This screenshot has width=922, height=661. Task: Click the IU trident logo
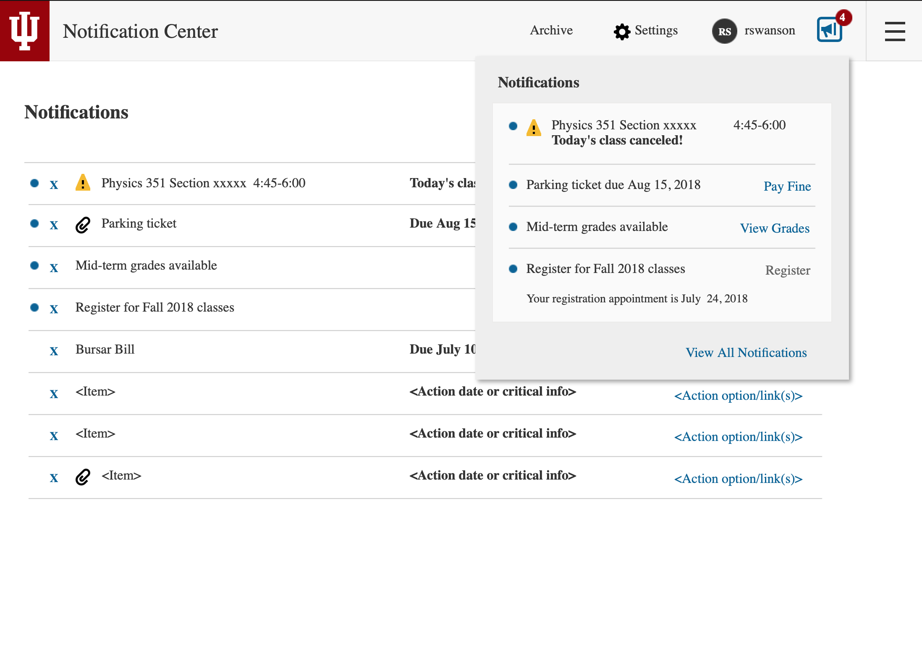point(24,31)
